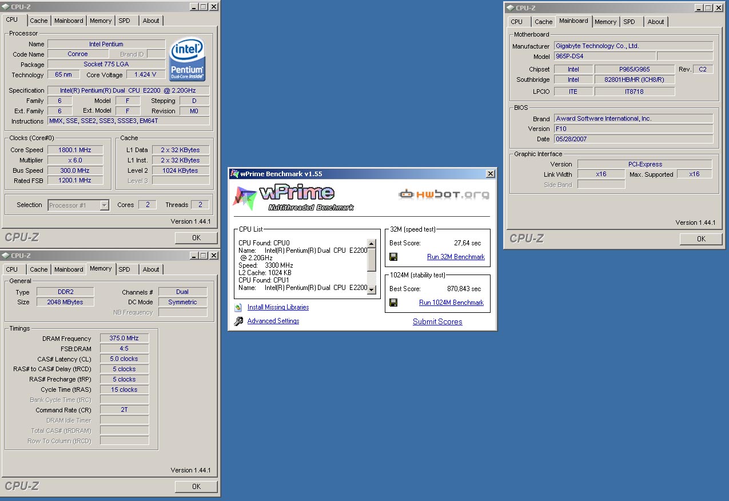Click the CPU List scroll up arrow
The image size is (729, 501).
point(372,244)
